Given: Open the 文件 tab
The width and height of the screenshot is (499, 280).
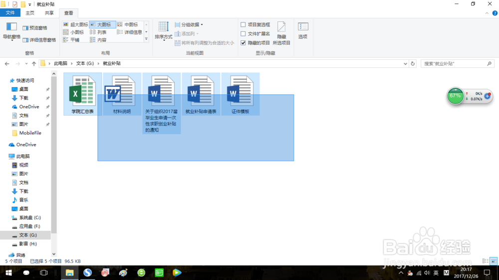Looking at the screenshot, I should point(10,13).
